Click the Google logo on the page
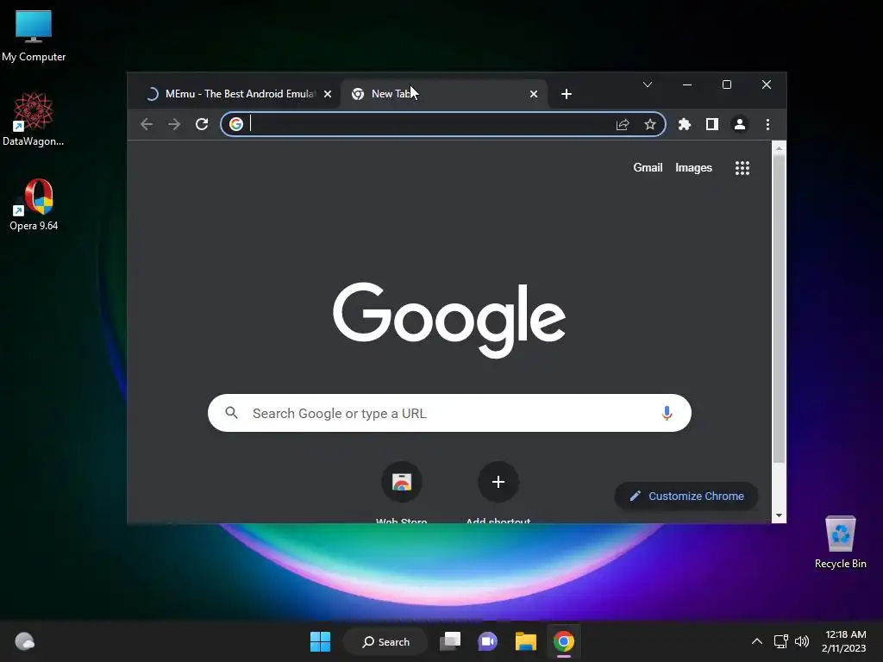The height and width of the screenshot is (662, 883). [x=448, y=319]
